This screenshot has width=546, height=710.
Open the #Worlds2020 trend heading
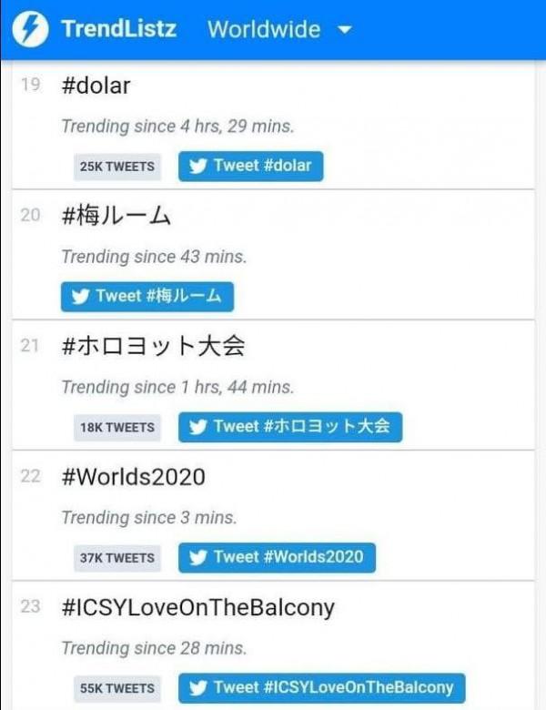point(133,477)
